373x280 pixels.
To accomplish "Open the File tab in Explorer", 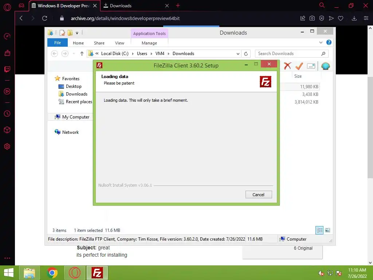I will (x=58, y=43).
